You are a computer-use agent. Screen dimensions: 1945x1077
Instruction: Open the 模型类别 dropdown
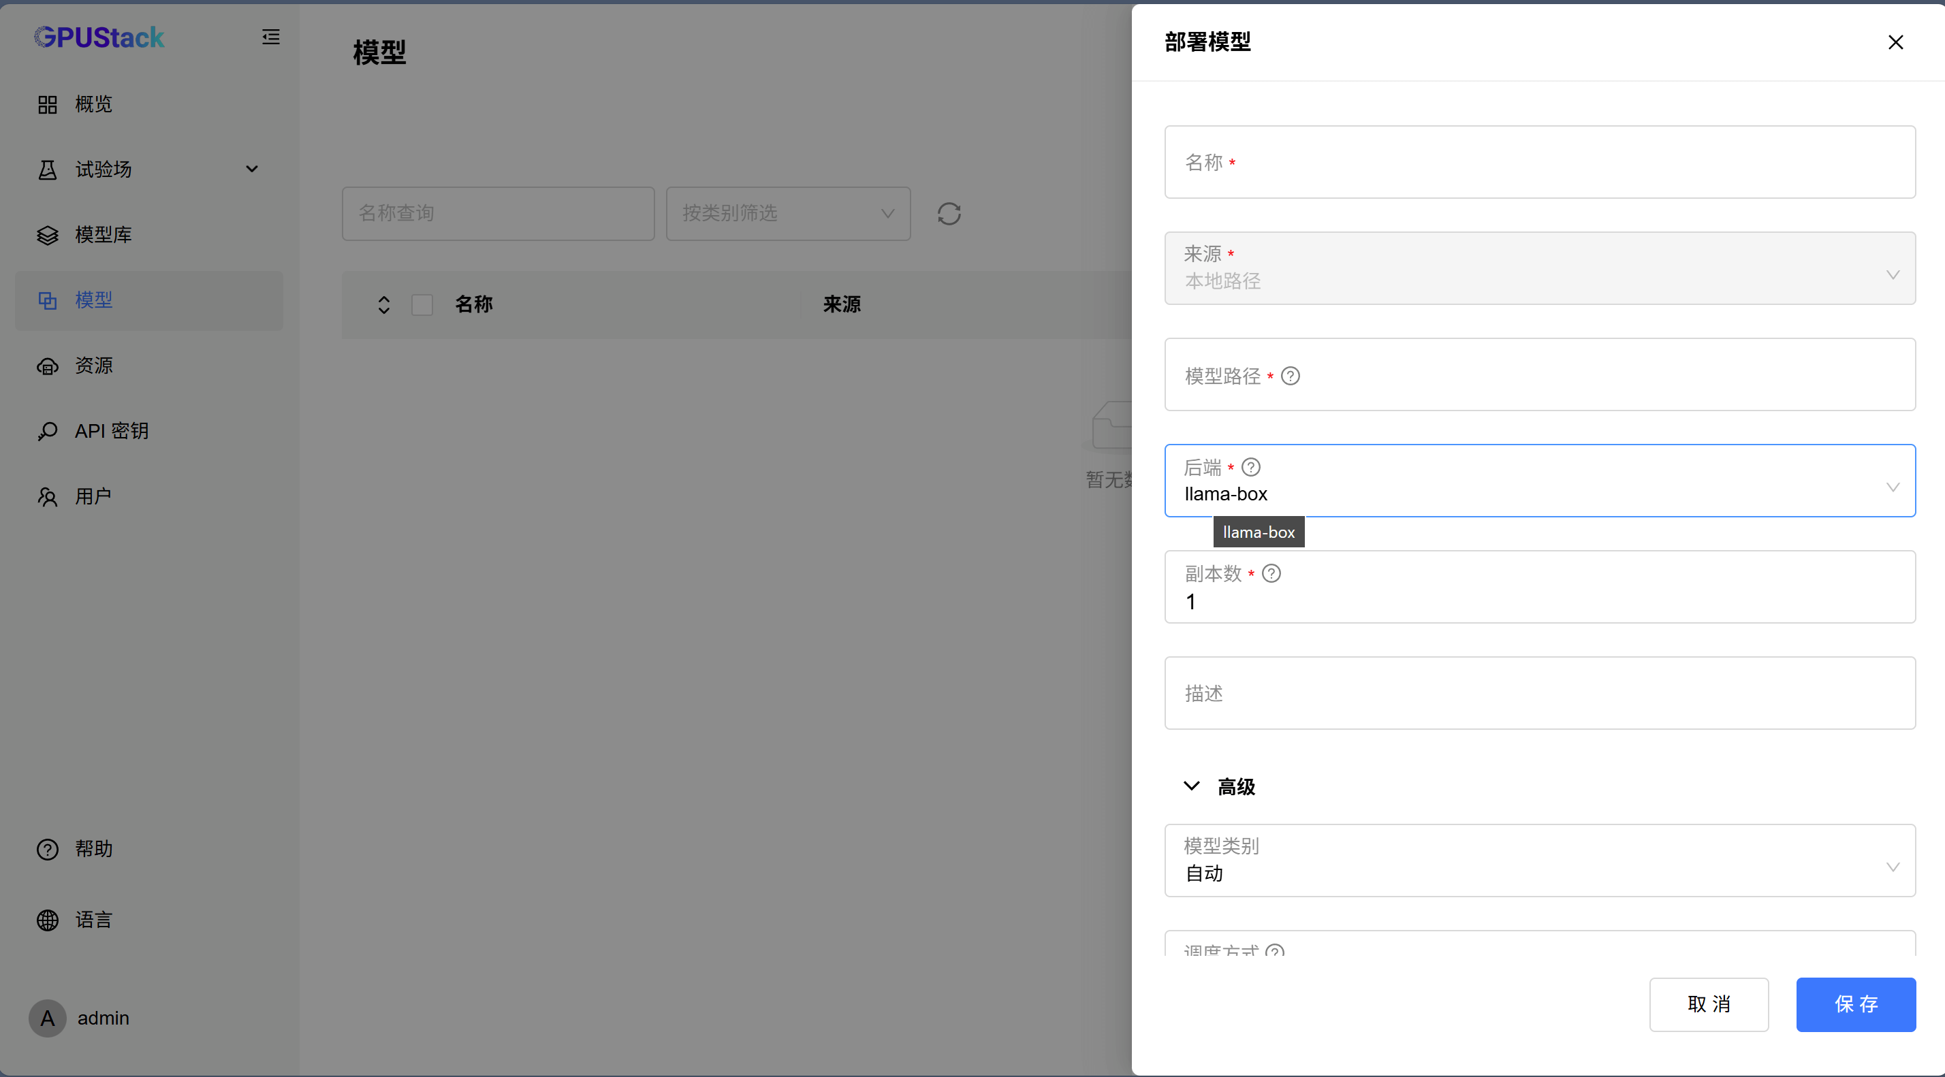click(1539, 861)
